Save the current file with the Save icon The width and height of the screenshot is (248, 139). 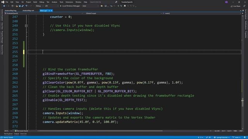(x=20, y=6)
